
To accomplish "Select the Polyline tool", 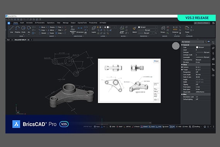I will (17, 29).
